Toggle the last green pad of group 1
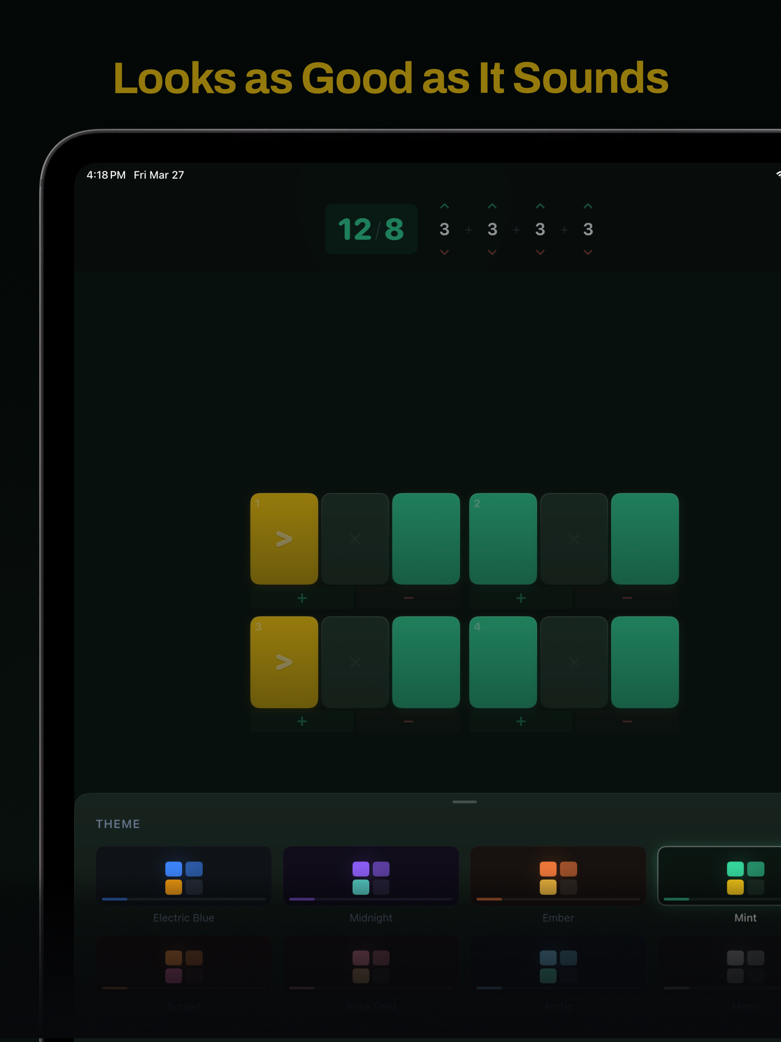This screenshot has height=1042, width=781. tap(426, 538)
